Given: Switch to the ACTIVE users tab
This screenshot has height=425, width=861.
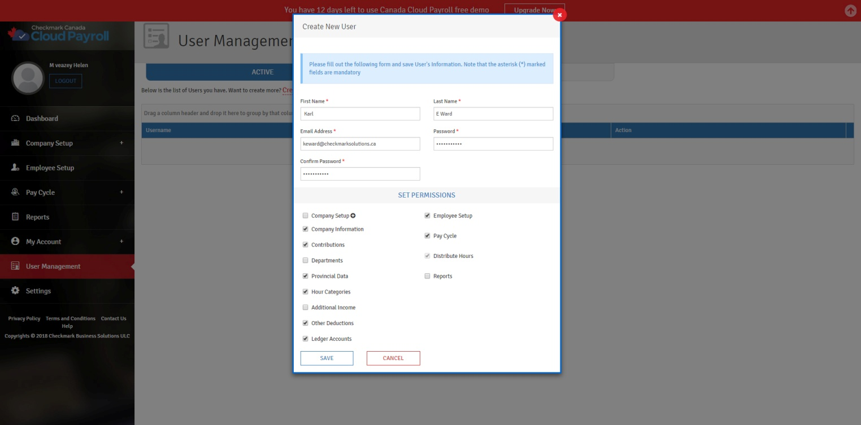Looking at the screenshot, I should [262, 72].
